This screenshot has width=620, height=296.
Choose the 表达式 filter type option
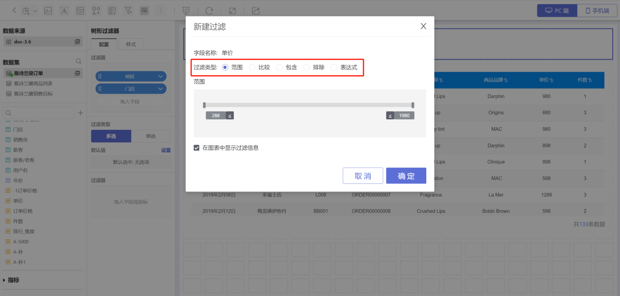coord(334,67)
